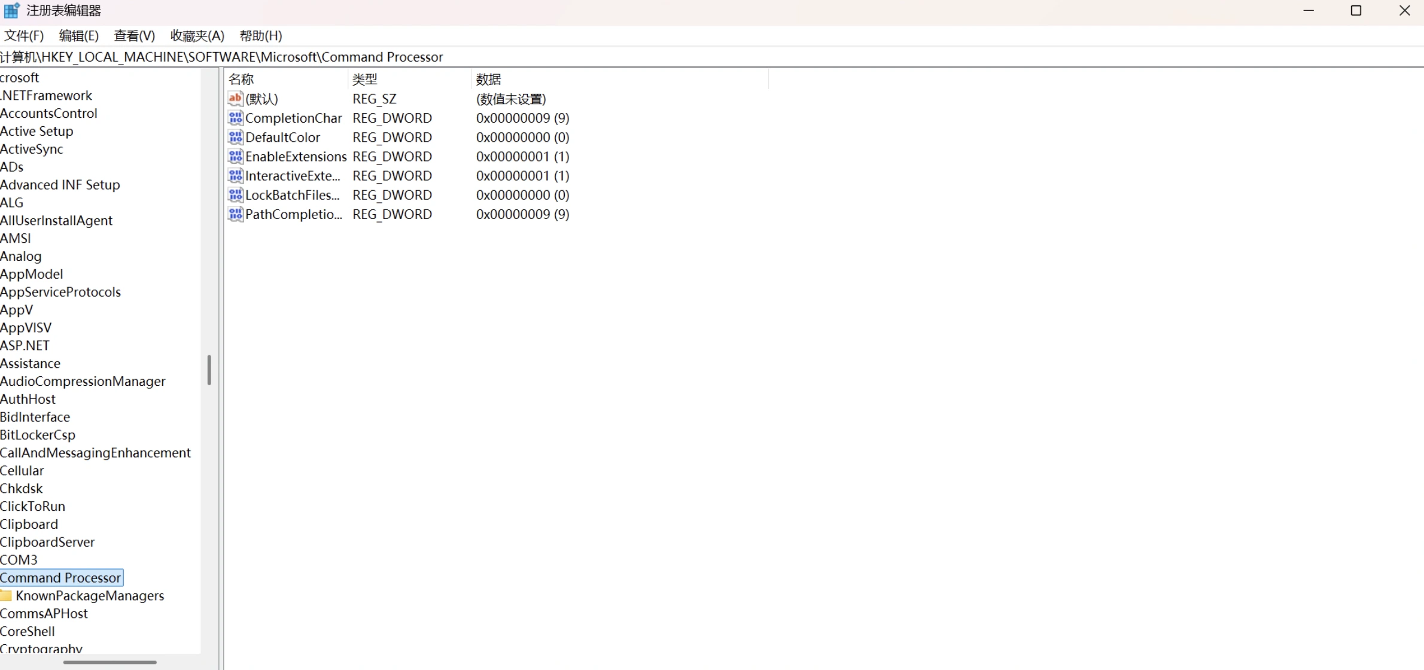This screenshot has width=1424, height=670.
Task: Click the CompletionChar value name
Action: tap(293, 118)
